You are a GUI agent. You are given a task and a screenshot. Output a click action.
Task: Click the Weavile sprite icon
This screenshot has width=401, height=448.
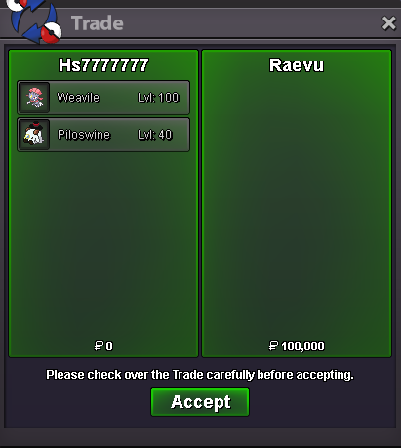click(x=34, y=98)
